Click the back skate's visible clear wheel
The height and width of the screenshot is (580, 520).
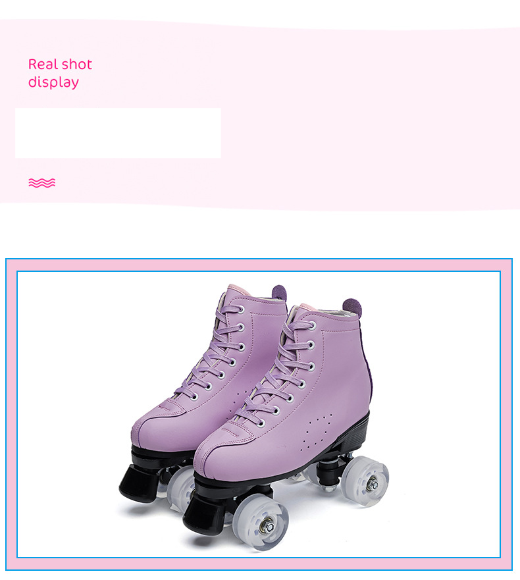181,488
